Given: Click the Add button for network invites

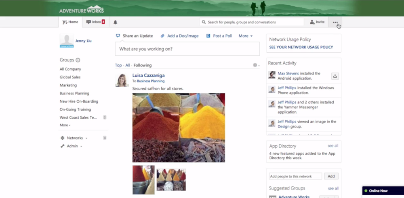Looking at the screenshot, I should pyautogui.click(x=331, y=176).
